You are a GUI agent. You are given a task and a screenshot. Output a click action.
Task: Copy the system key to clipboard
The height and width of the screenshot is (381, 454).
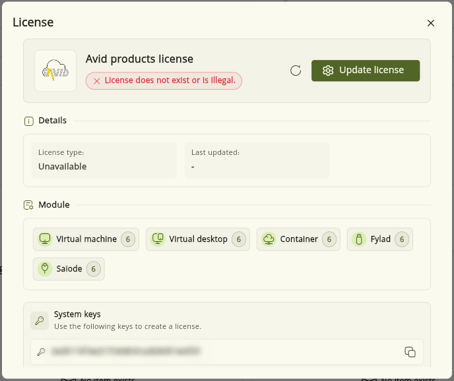(x=410, y=352)
